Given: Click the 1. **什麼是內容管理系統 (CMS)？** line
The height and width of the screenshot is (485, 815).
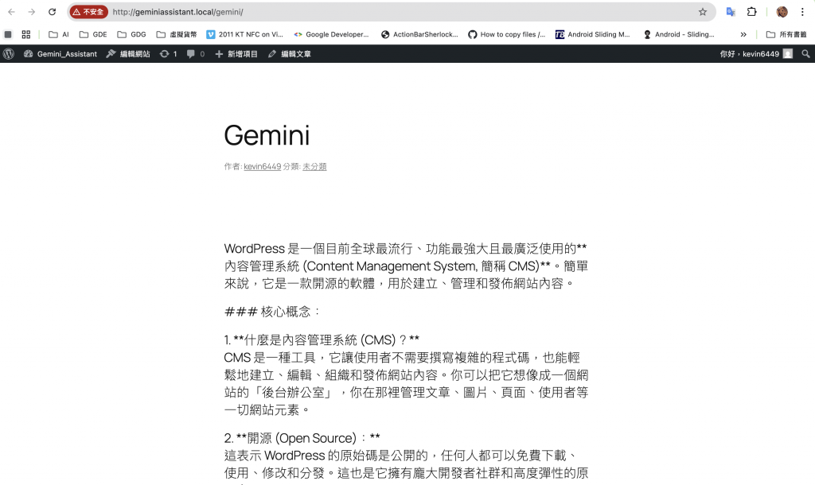Looking at the screenshot, I should (x=322, y=340).
